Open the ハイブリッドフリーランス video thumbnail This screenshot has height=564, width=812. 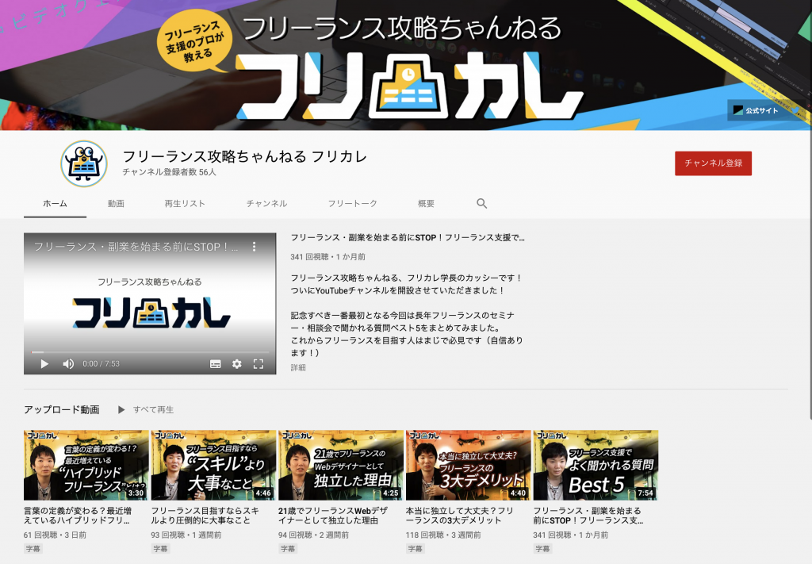[86, 465]
